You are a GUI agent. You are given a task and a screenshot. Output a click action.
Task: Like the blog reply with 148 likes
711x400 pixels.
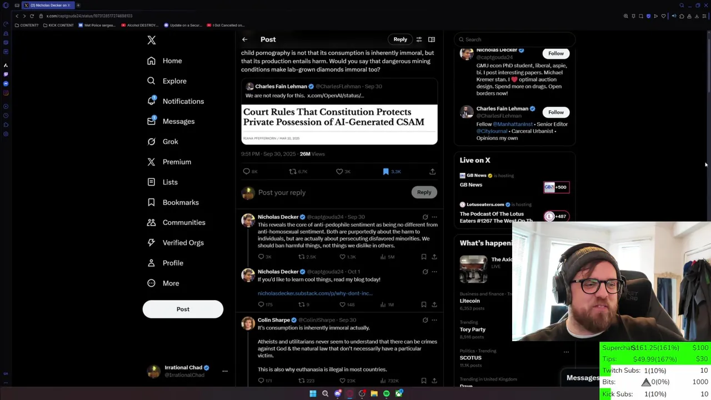347,304
